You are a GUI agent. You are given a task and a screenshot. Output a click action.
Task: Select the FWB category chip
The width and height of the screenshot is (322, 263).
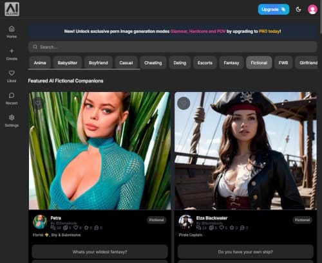283,63
